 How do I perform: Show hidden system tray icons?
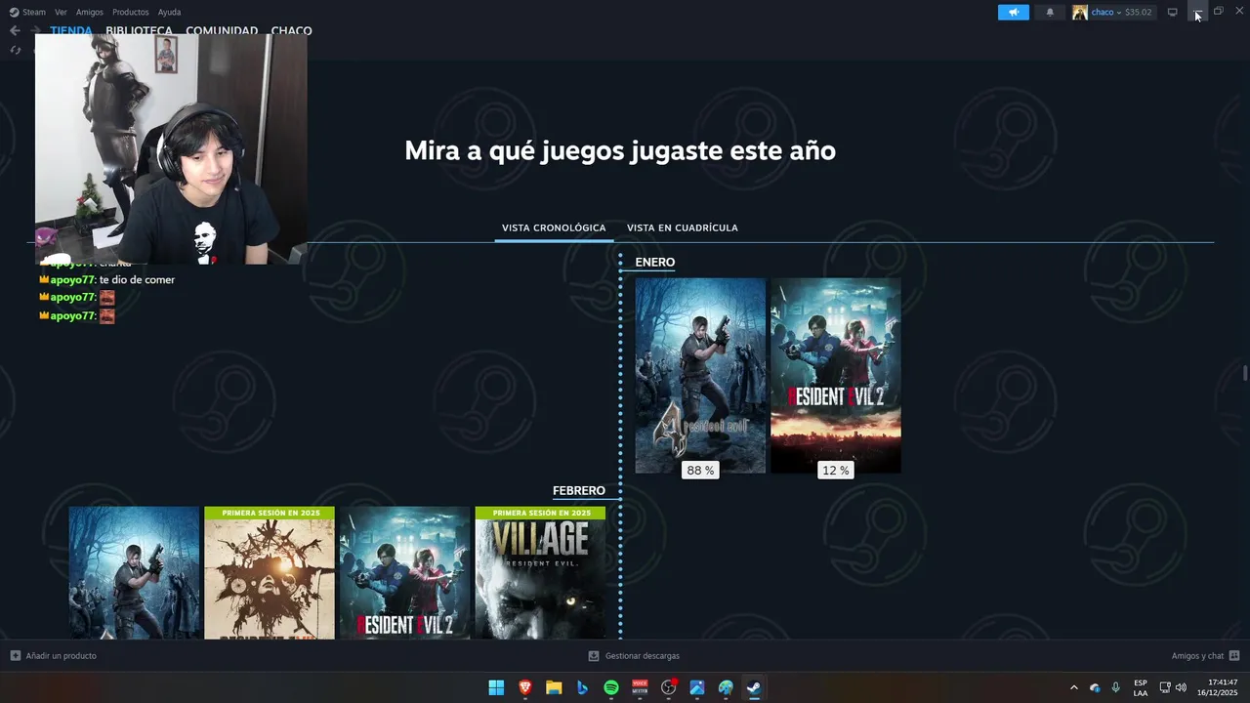coord(1074,687)
